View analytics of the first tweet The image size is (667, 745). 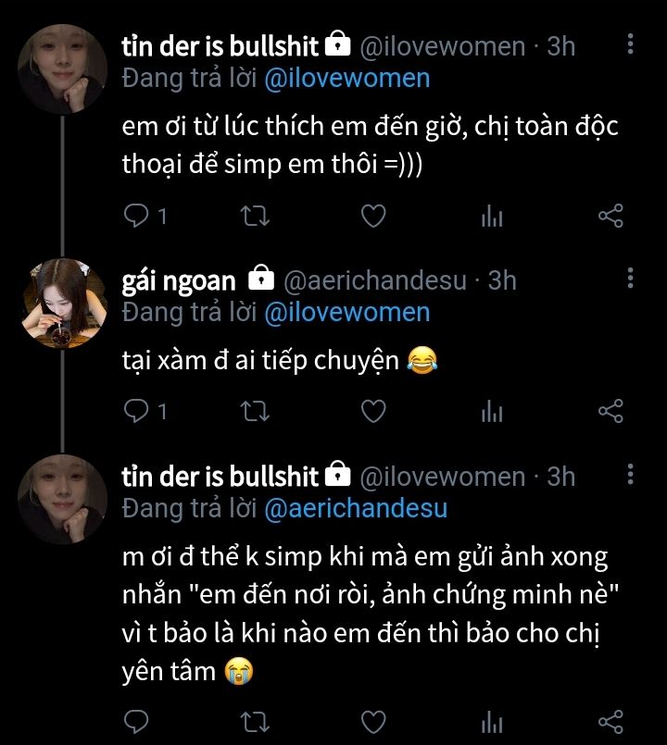(492, 217)
